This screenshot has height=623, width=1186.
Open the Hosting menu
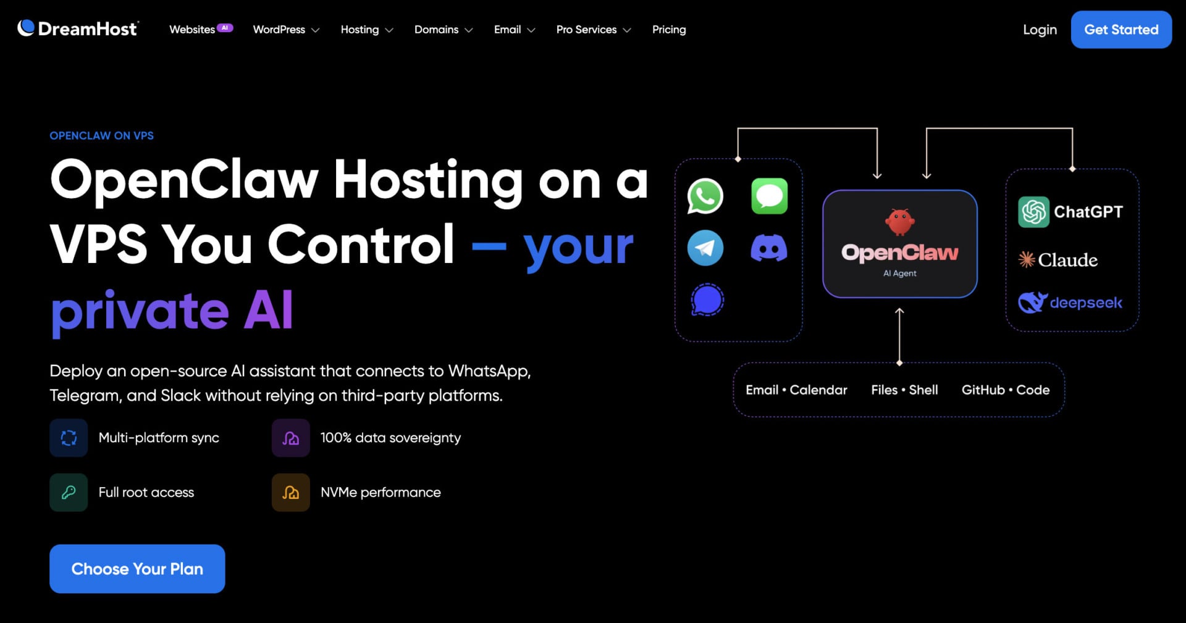click(360, 30)
